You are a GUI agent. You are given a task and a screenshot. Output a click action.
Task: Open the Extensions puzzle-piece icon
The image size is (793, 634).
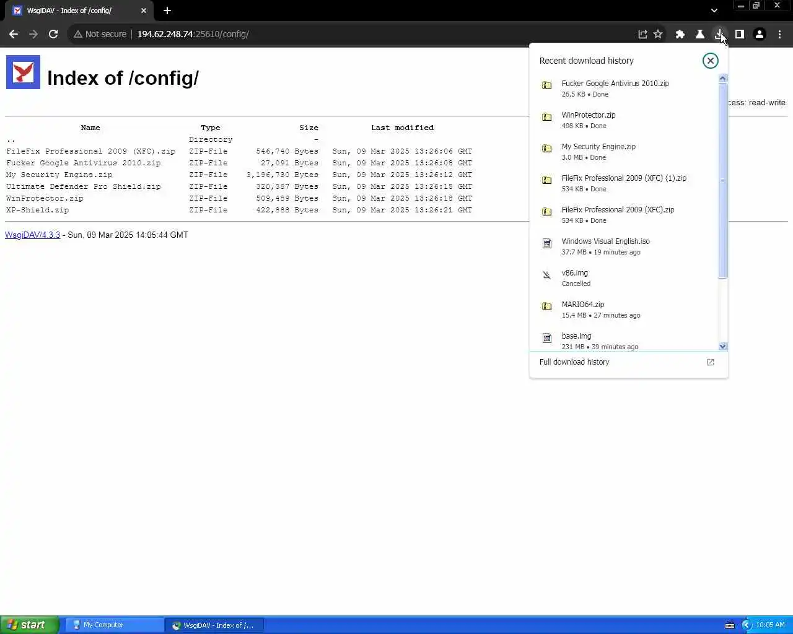tap(680, 34)
